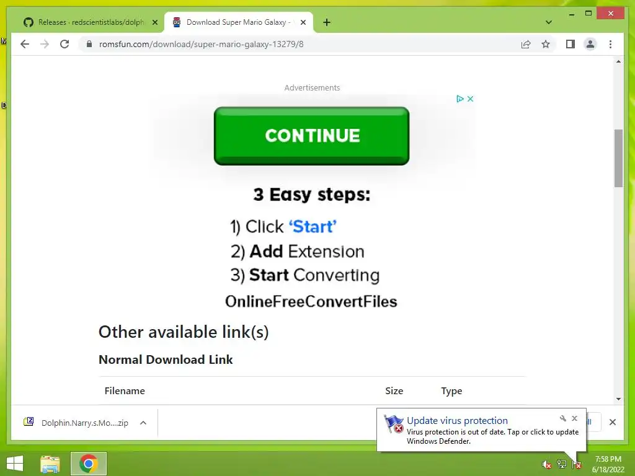The height and width of the screenshot is (476, 635).
Task: Open Chrome three-dot menu
Action: pos(610,44)
